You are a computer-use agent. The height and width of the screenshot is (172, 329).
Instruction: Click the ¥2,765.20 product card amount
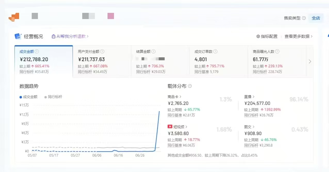[x=178, y=103]
